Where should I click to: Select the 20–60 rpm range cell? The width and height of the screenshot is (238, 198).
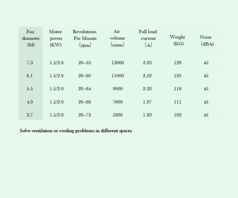[x=84, y=76]
